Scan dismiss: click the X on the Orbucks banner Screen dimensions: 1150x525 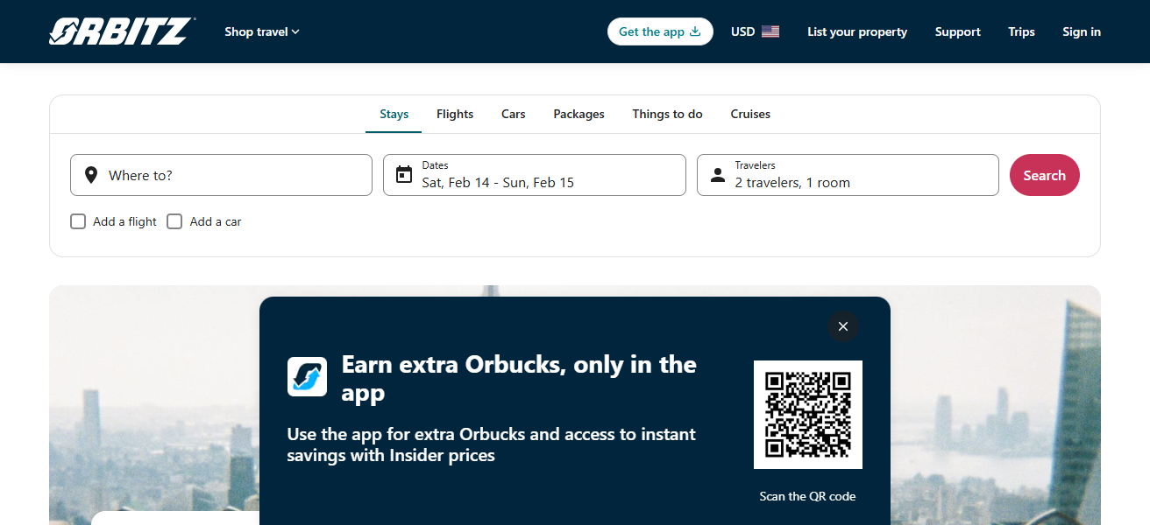(842, 326)
